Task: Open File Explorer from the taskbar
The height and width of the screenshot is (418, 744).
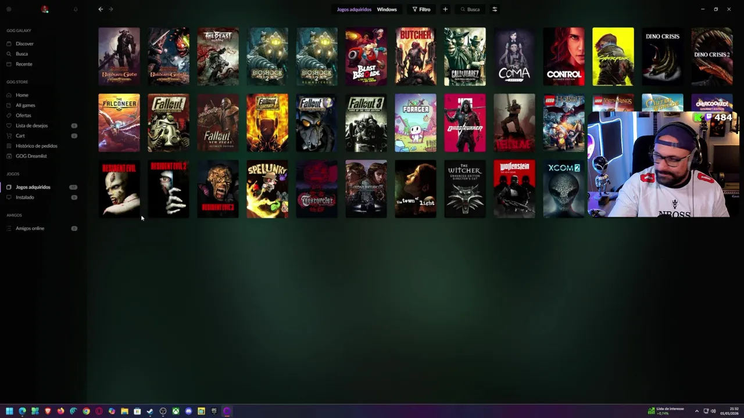Action: 124,411
